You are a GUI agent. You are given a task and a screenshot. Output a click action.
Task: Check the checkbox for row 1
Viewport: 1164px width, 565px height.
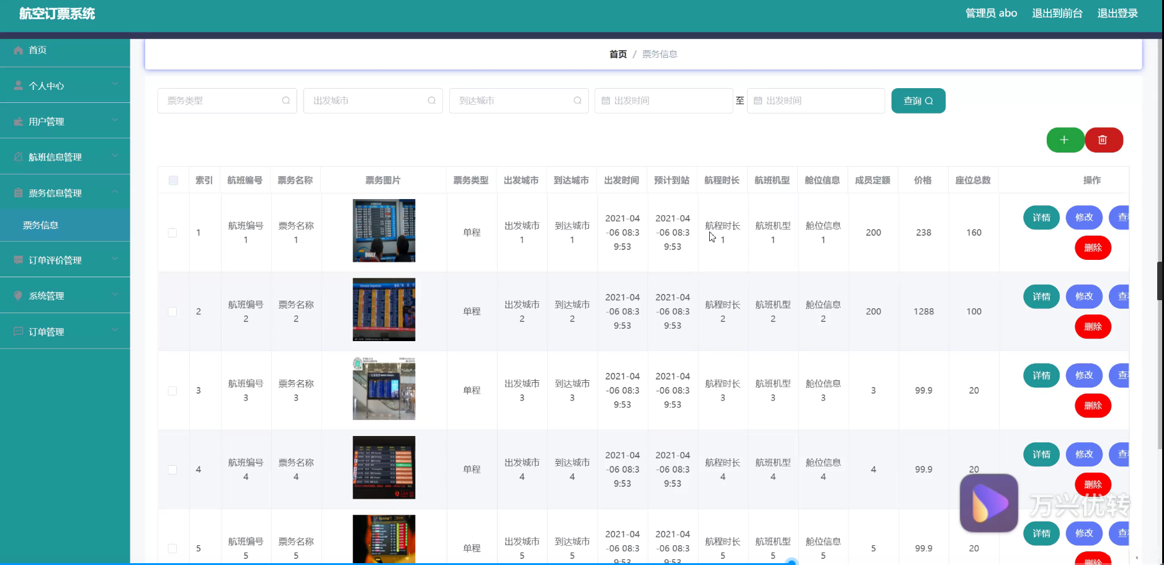(x=172, y=233)
